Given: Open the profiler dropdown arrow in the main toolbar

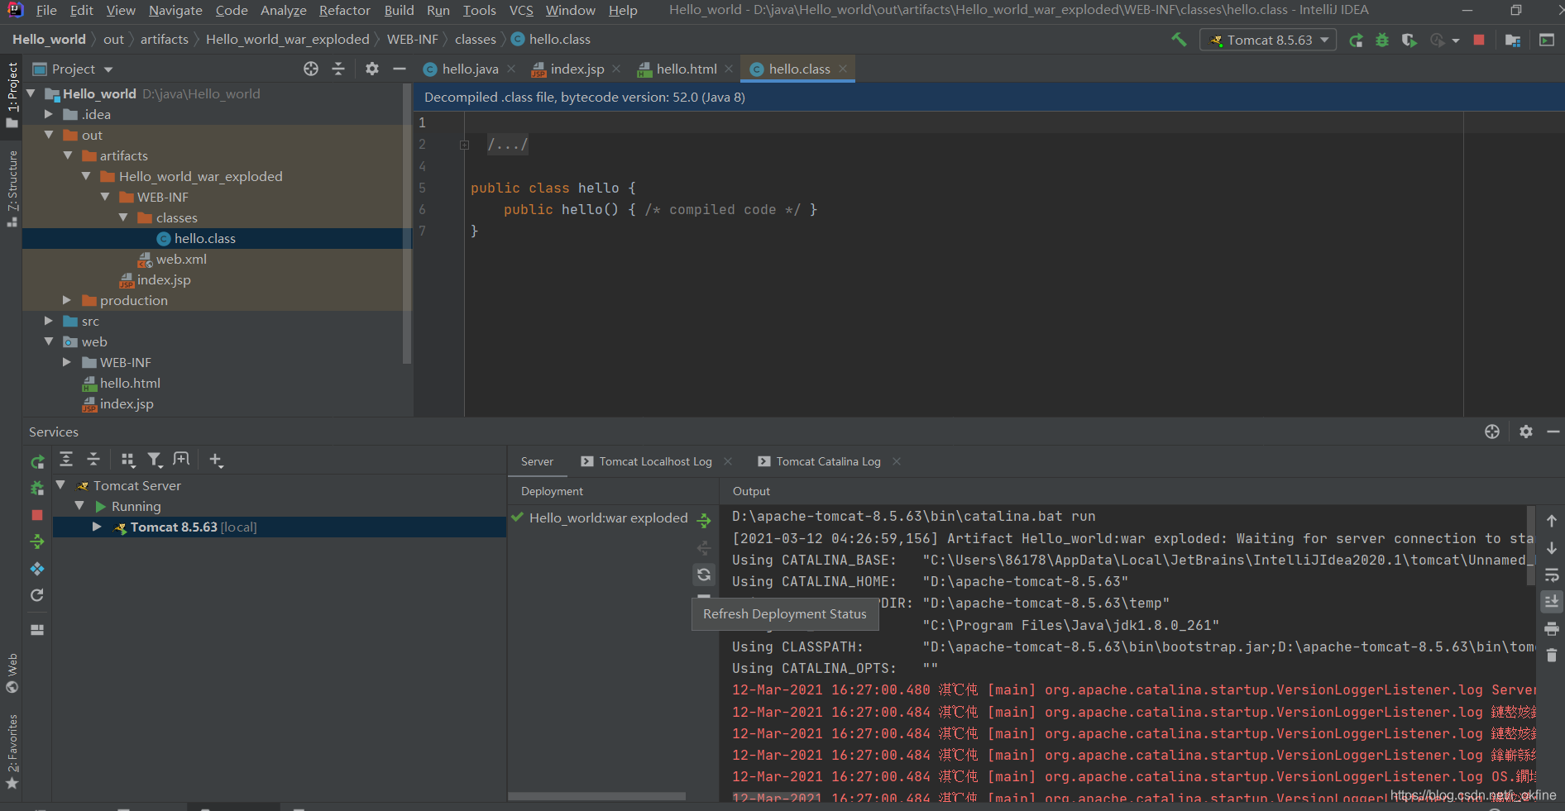Looking at the screenshot, I should [x=1456, y=40].
